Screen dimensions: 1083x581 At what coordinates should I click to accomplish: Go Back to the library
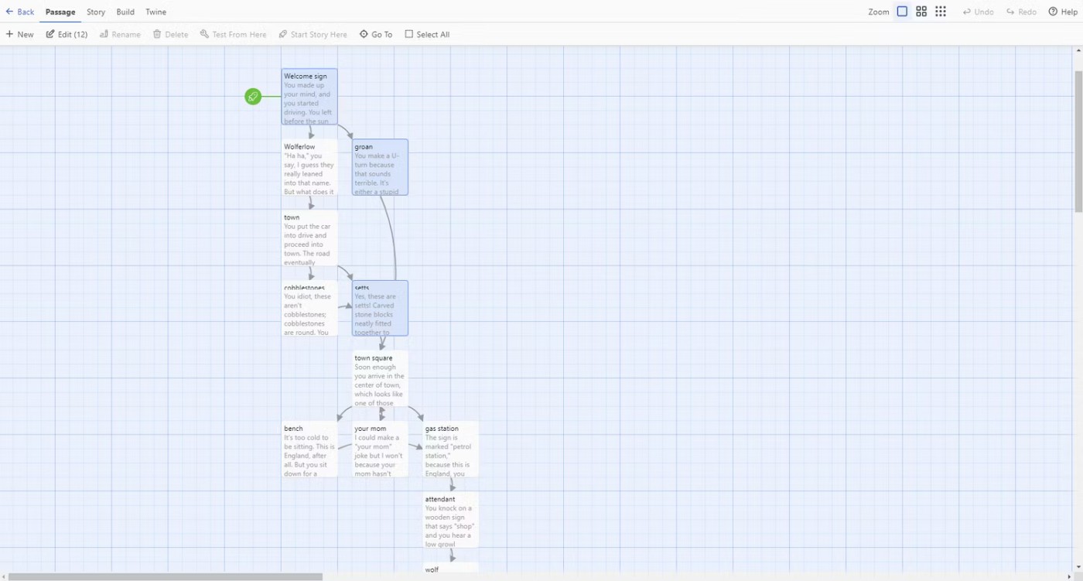click(x=20, y=12)
